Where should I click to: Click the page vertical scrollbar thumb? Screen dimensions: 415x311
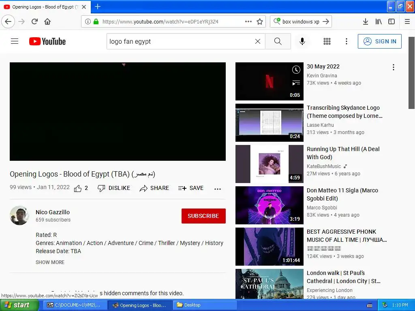411,73
